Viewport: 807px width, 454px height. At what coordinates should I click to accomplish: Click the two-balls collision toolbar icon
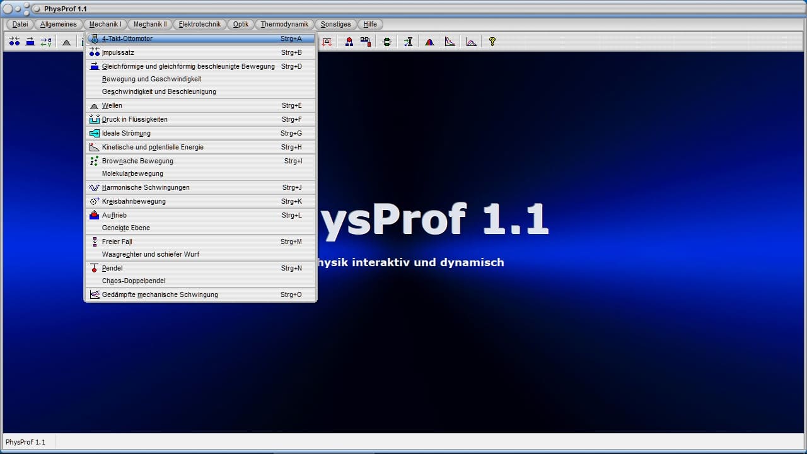(x=15, y=42)
